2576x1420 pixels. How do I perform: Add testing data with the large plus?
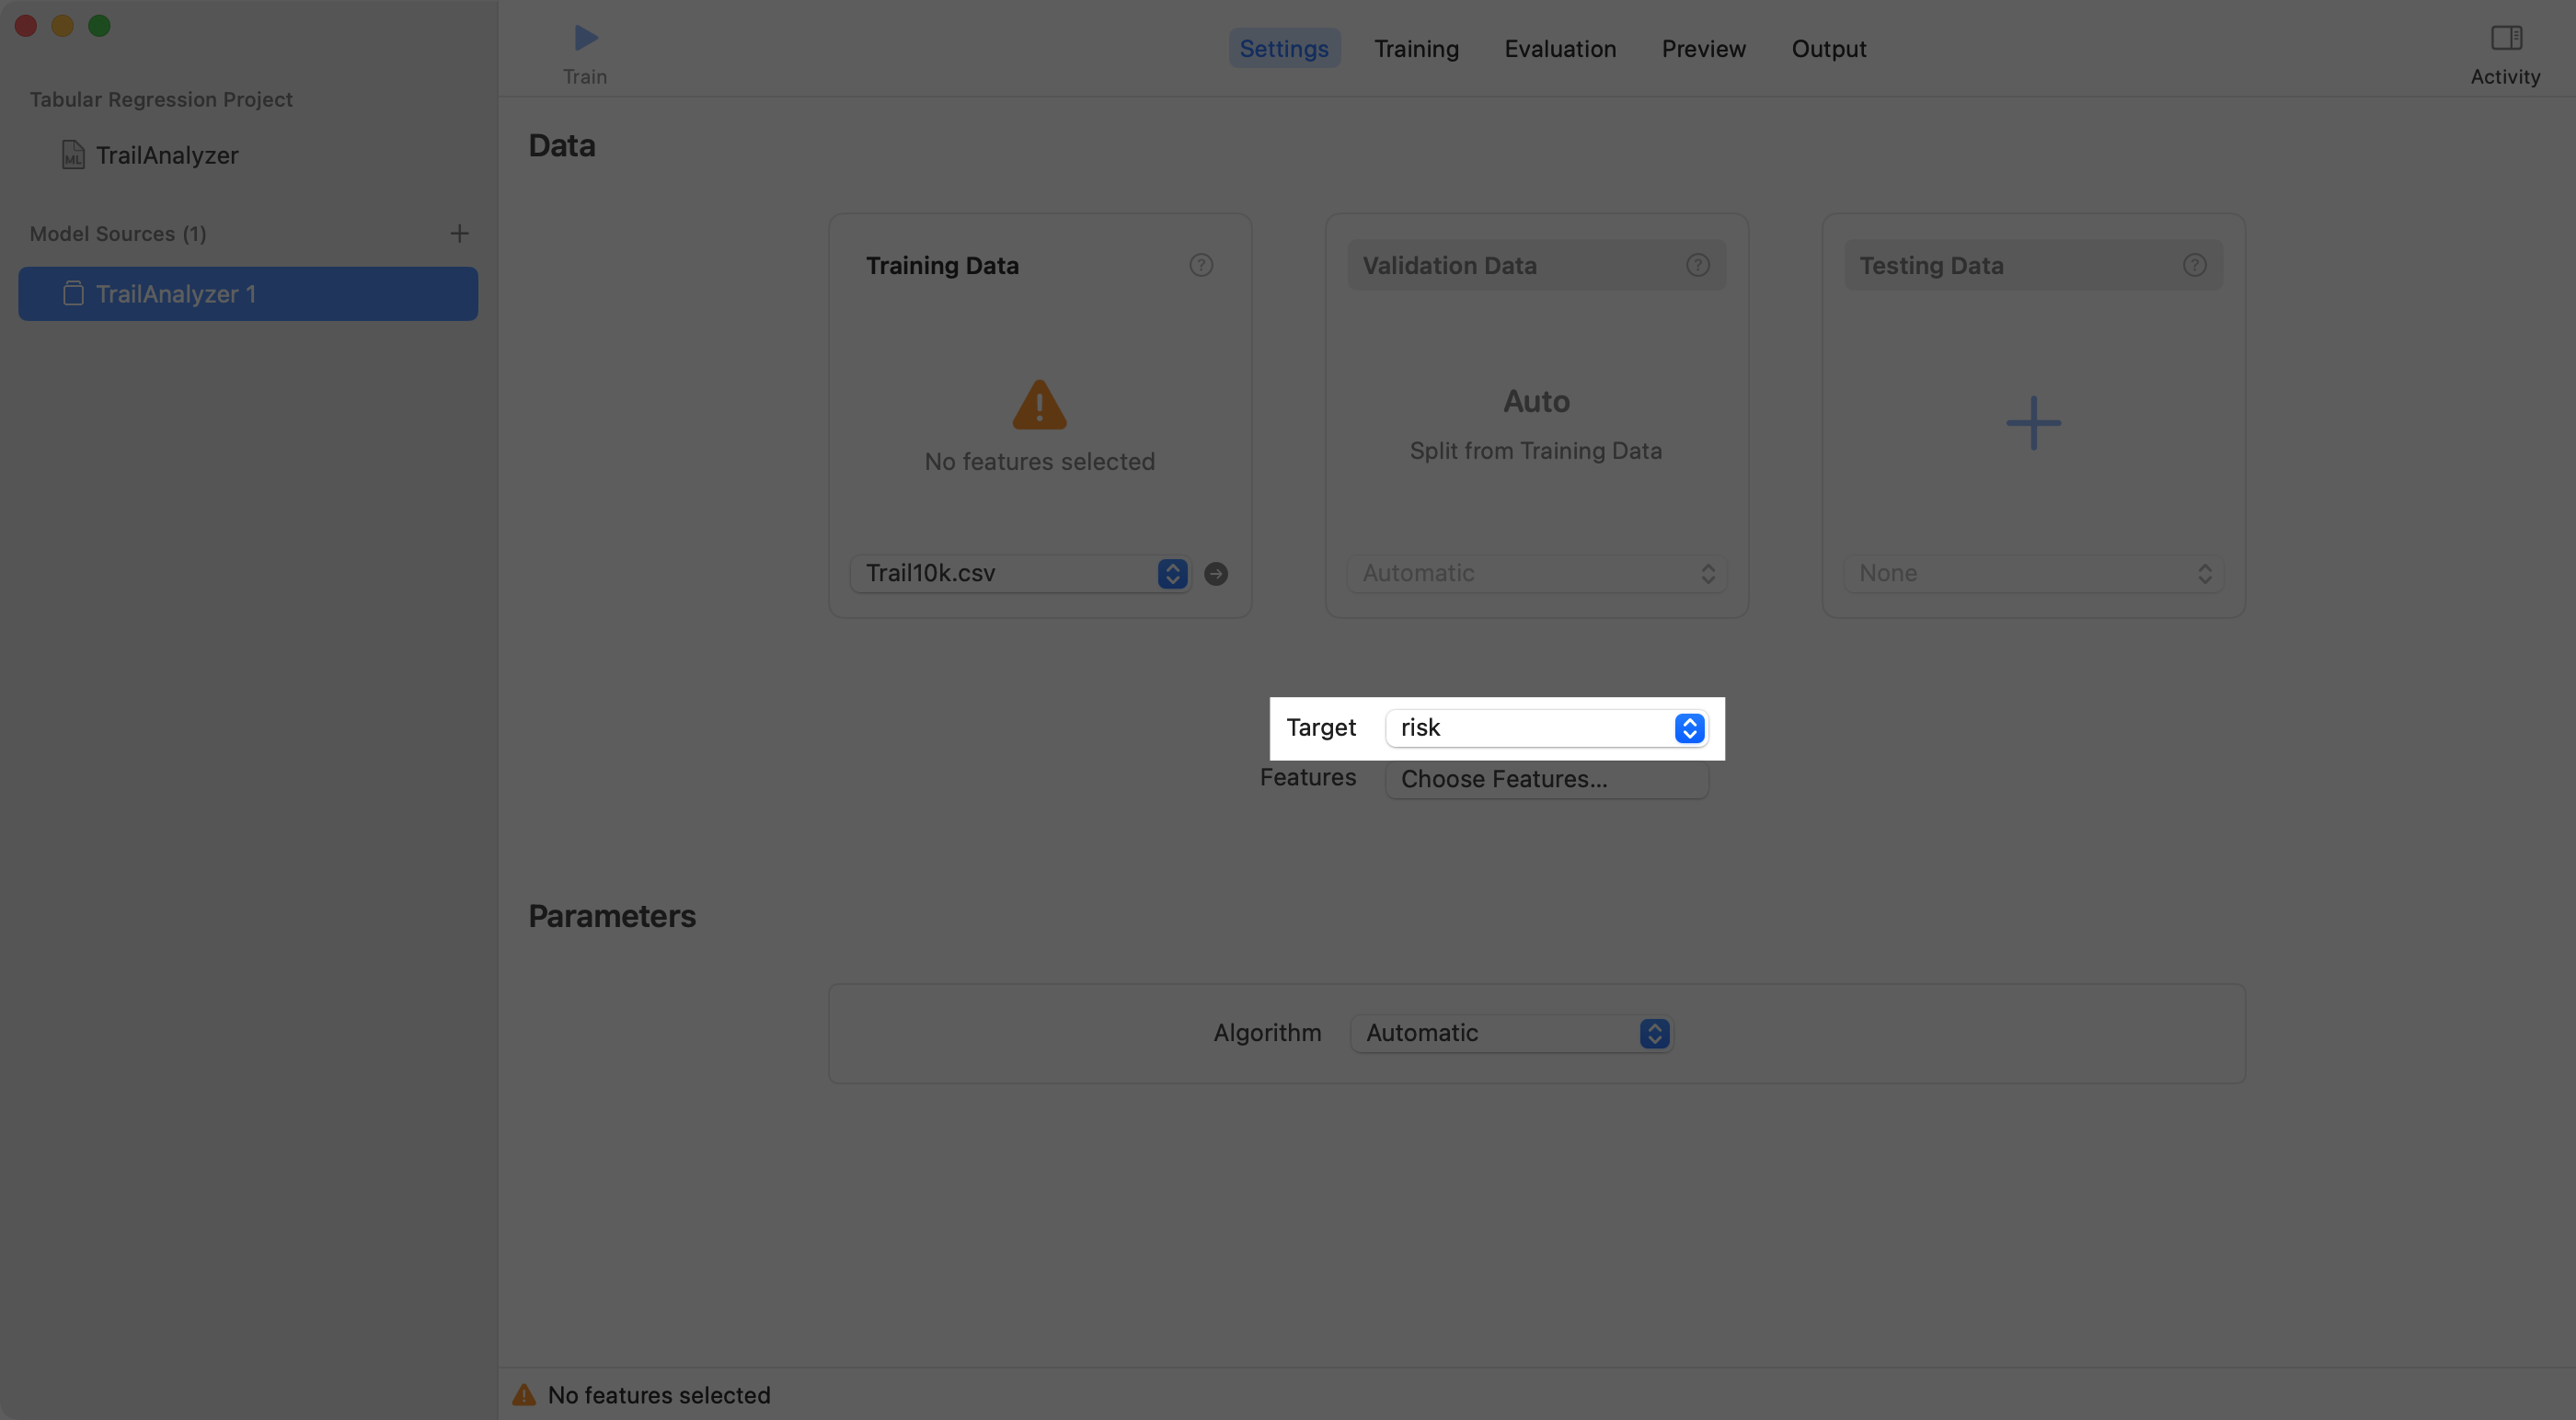click(x=2034, y=422)
